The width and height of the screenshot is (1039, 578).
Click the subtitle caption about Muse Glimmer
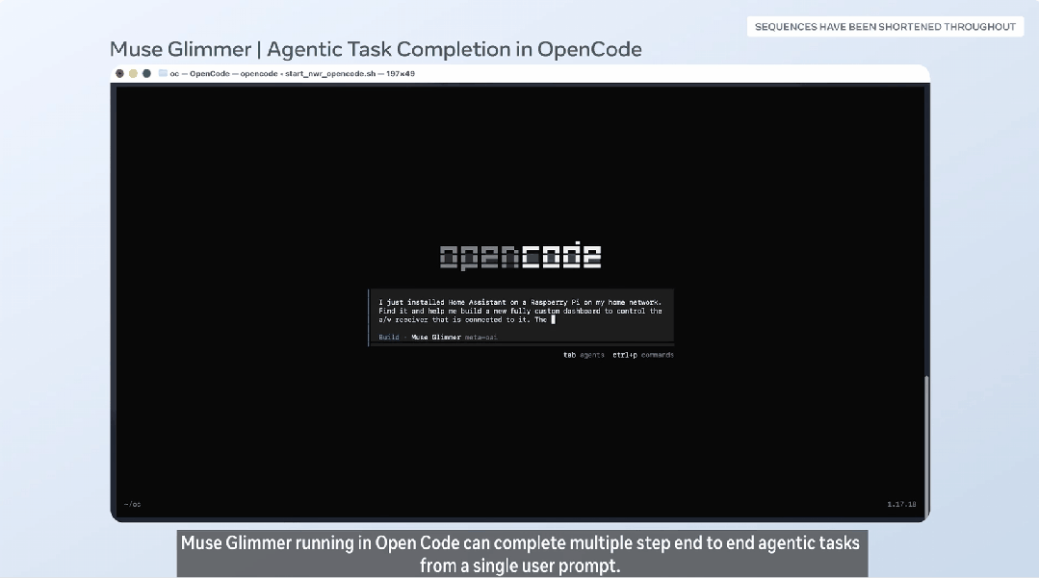(x=520, y=554)
